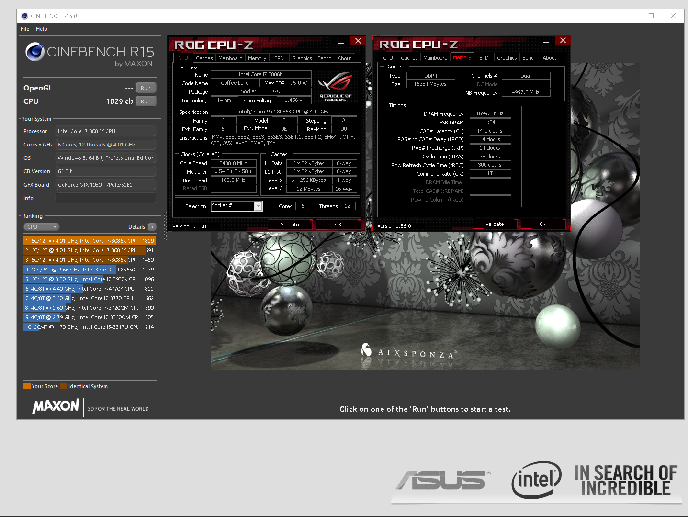This screenshot has height=517, width=688.
Task: Select ranking row i7-3720QM score 590
Action: pos(90,308)
